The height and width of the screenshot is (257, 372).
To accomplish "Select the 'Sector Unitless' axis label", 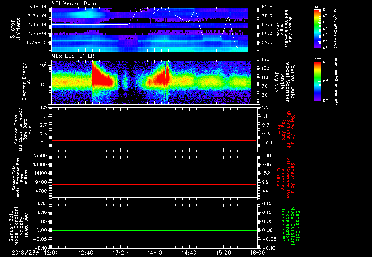I will click(x=15, y=29).
